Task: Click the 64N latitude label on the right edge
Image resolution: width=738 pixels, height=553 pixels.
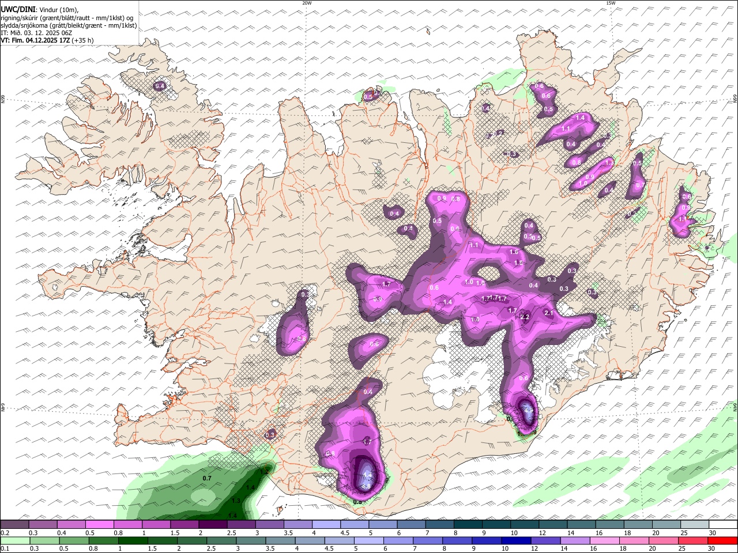Action: click(735, 406)
